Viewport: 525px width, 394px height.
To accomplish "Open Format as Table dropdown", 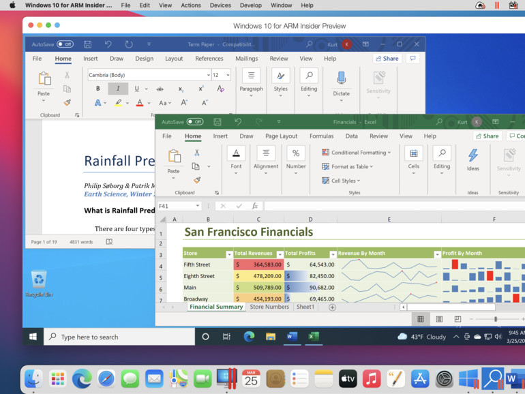I will (x=347, y=166).
